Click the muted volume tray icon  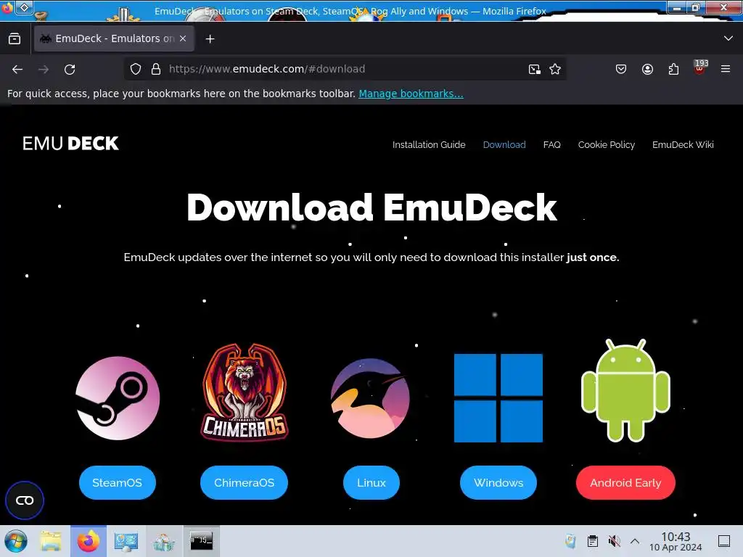coord(614,541)
